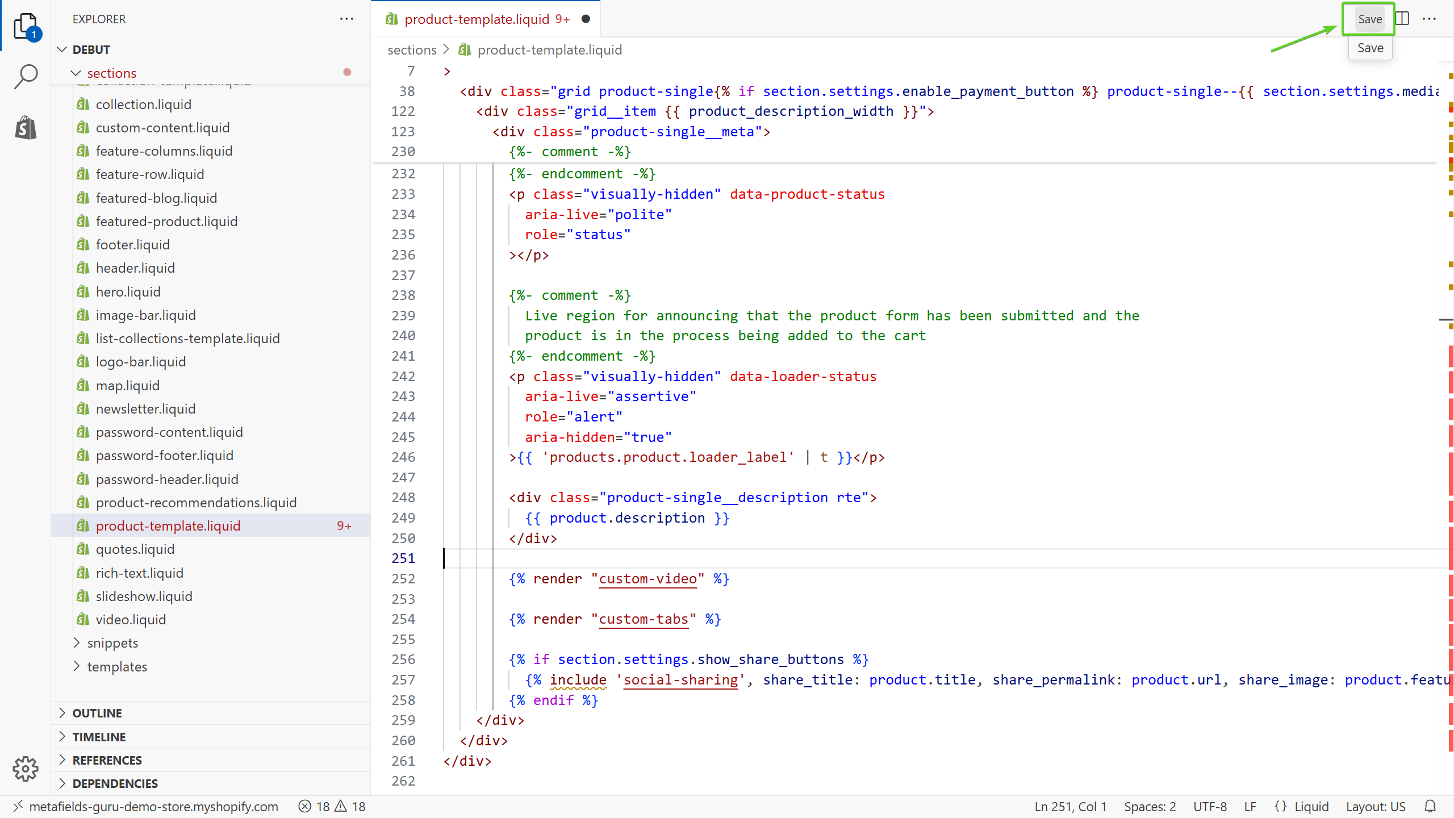Click the split editor right icon
Screen dimensions: 1454x818
1402,19
